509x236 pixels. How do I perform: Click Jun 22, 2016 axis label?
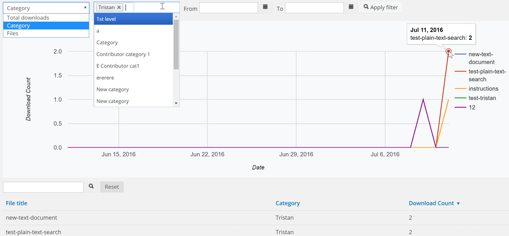(207, 155)
